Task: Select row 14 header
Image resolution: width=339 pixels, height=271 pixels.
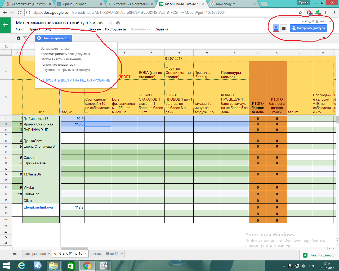Action: [x=6, y=174]
